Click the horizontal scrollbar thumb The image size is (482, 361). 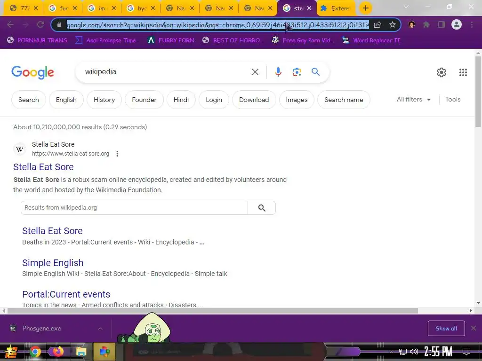pos(212,311)
